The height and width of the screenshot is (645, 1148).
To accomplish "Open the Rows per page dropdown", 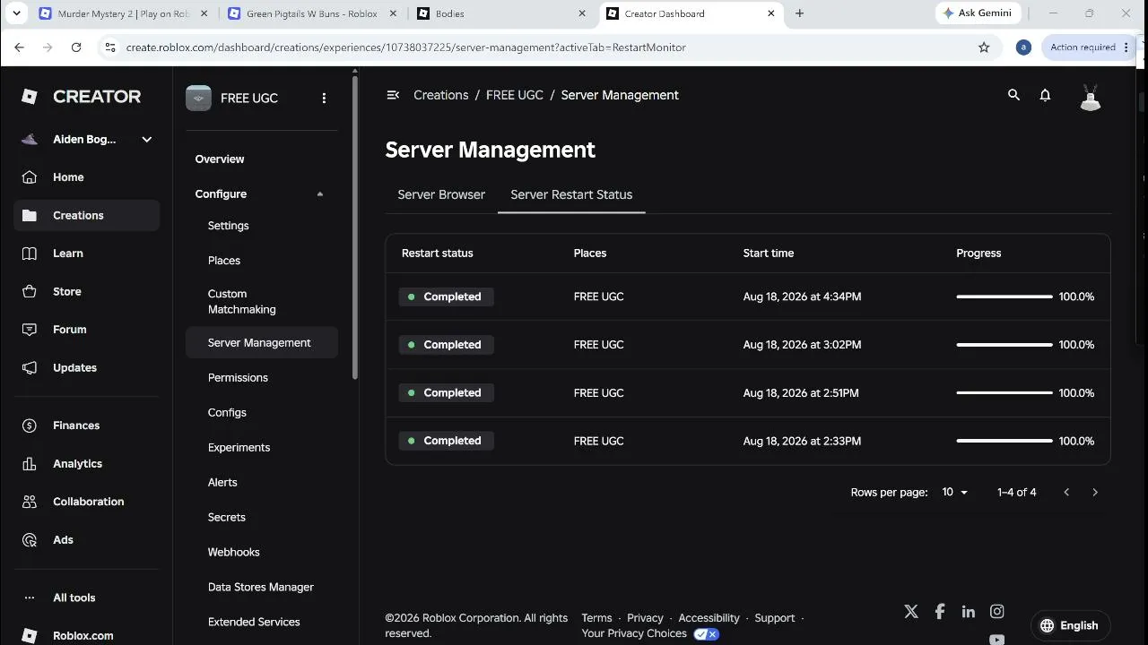I will pos(955,492).
